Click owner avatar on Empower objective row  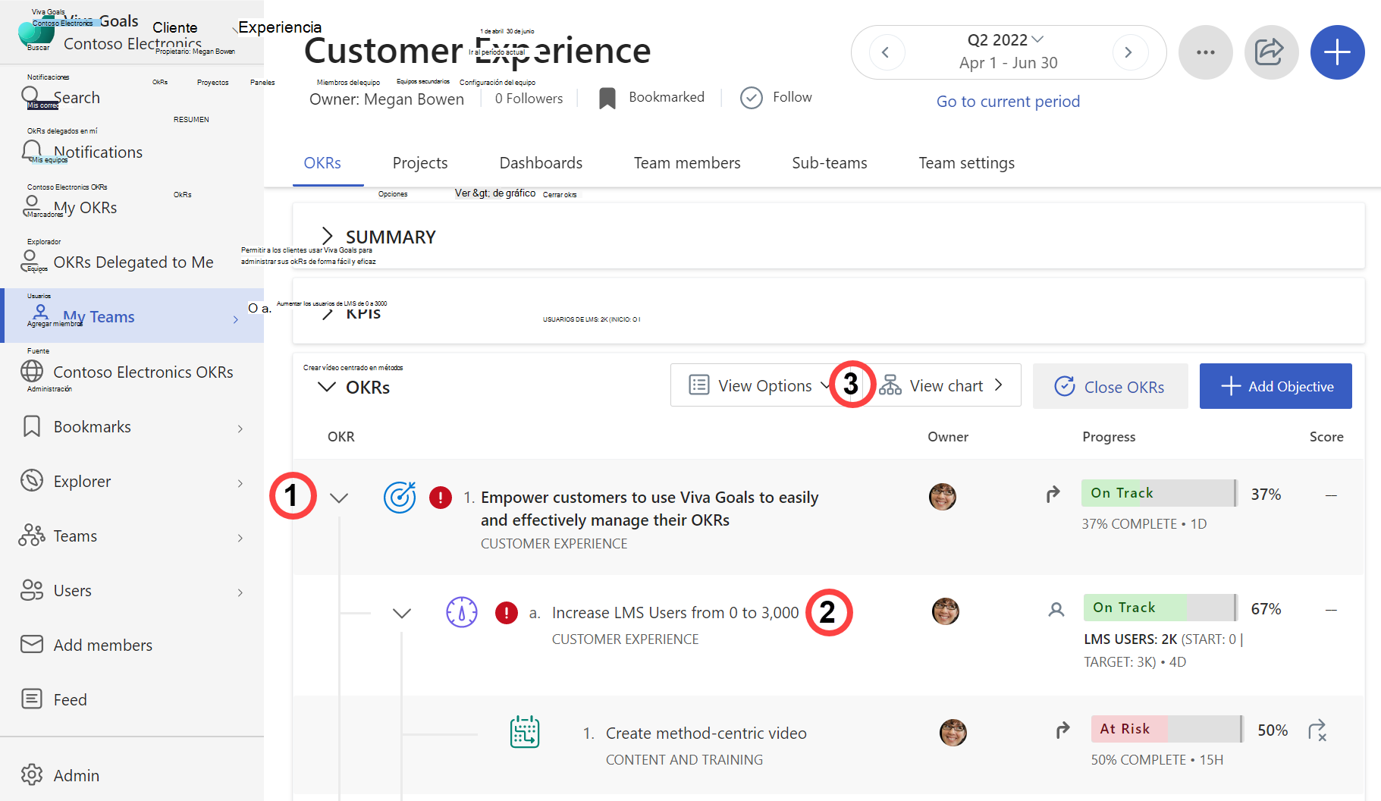click(x=943, y=497)
